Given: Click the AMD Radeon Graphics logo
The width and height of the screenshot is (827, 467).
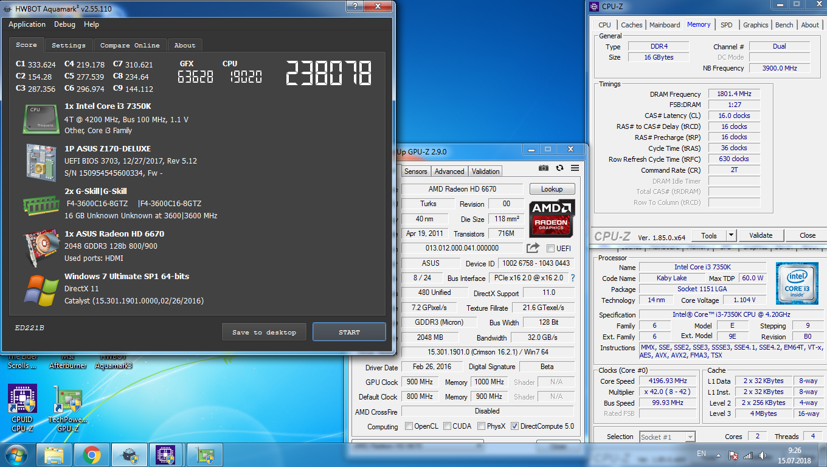Looking at the screenshot, I should [552, 220].
